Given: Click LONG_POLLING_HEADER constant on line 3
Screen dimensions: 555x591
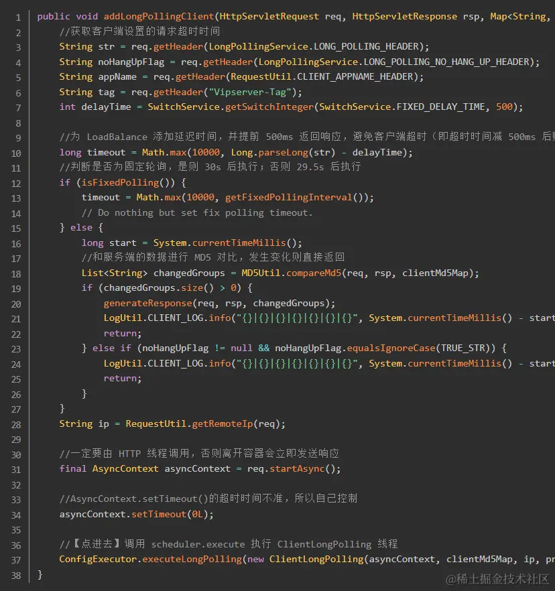Looking at the screenshot, I should point(366,47).
